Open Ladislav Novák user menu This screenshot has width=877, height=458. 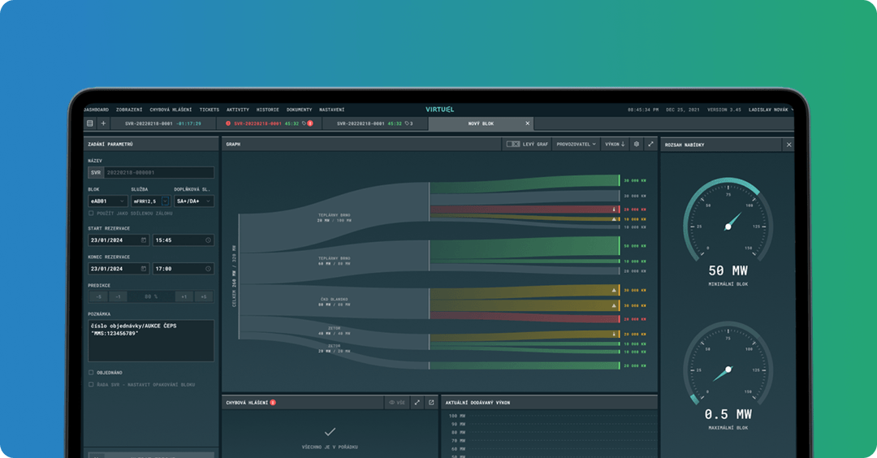[770, 110]
